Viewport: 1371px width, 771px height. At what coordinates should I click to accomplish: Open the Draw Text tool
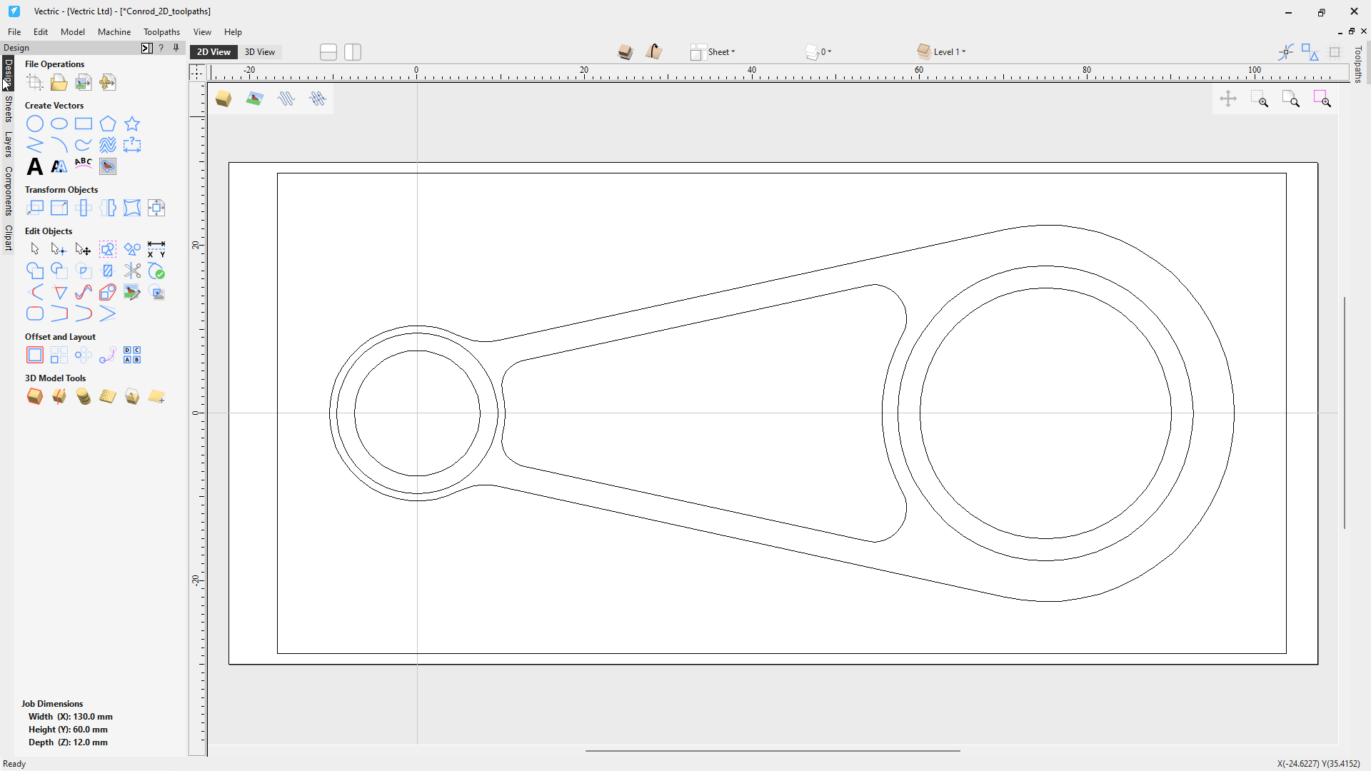(34, 166)
